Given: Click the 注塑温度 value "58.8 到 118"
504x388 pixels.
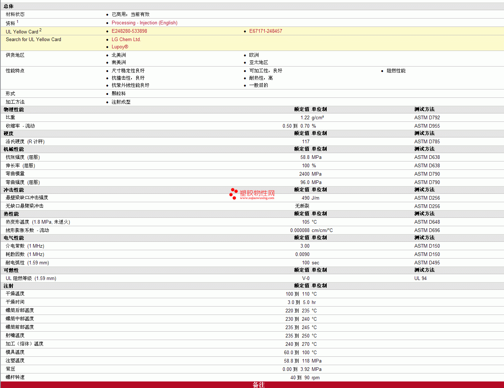Looking at the screenshot, I should pyautogui.click(x=297, y=361).
